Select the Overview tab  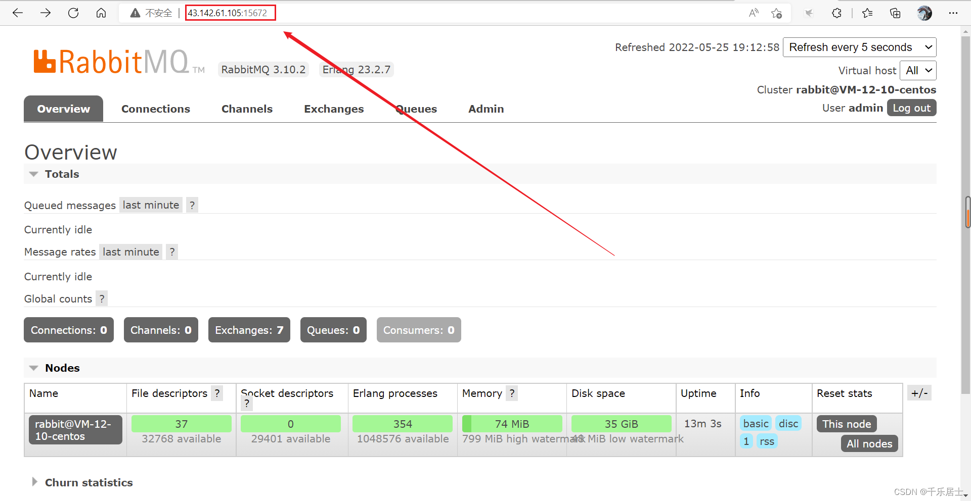click(63, 109)
